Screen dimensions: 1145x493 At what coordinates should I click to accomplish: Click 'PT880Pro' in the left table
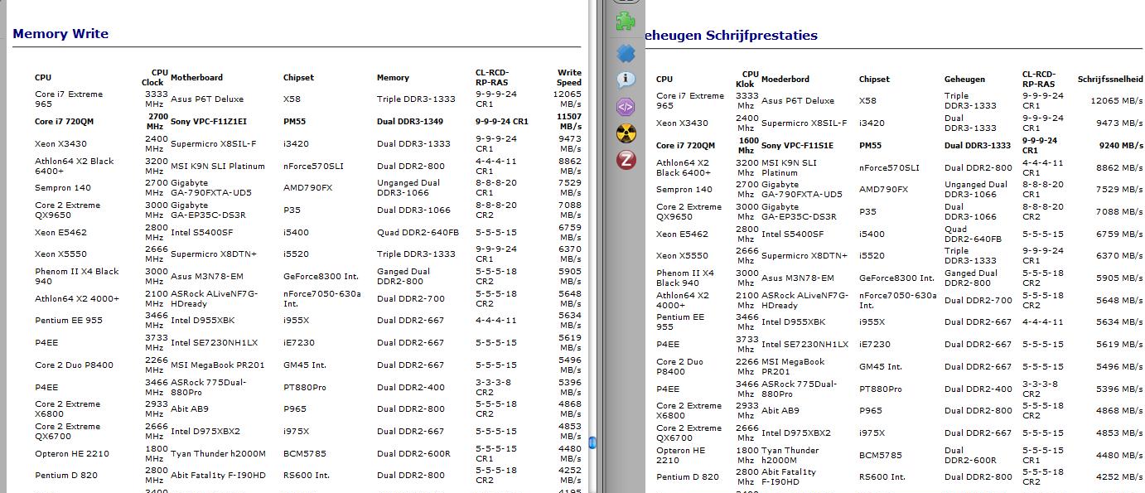click(x=305, y=387)
